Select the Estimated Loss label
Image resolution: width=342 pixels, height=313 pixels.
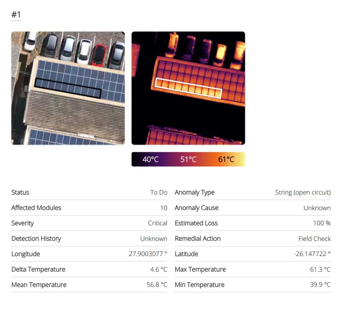click(196, 223)
